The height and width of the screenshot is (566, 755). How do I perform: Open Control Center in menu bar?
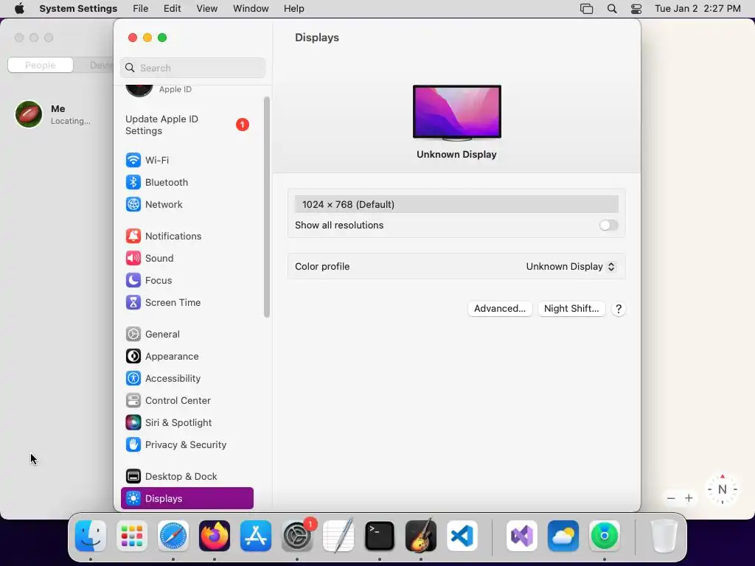coord(636,9)
